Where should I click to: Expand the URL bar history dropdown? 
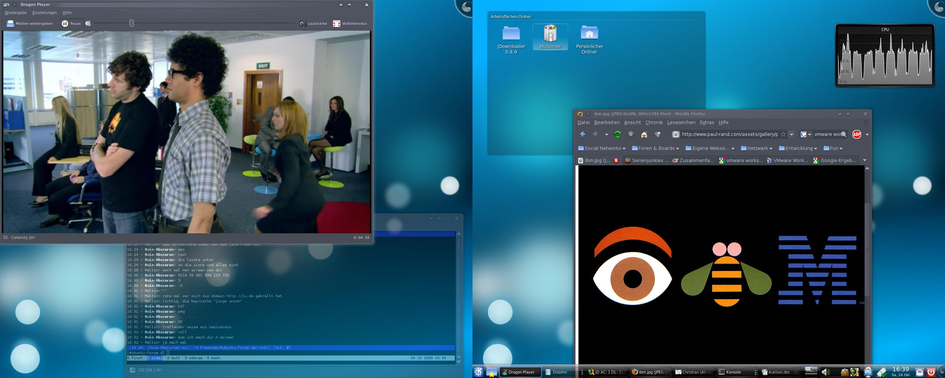[x=791, y=134]
